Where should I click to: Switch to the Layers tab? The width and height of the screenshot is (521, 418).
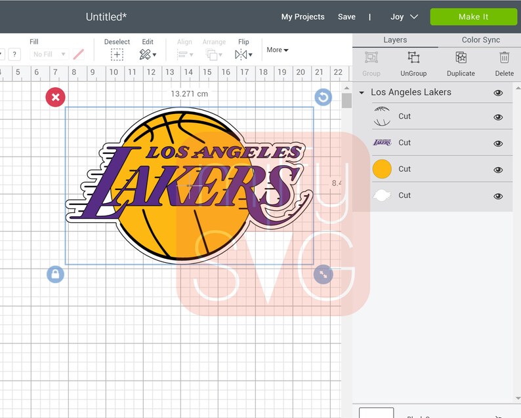[x=395, y=40]
